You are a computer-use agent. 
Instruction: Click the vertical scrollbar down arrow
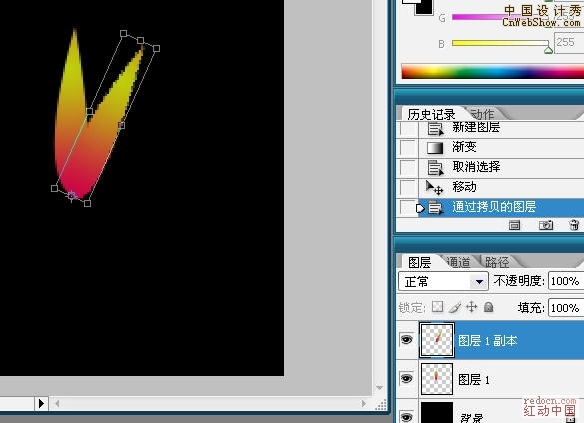[x=379, y=388]
